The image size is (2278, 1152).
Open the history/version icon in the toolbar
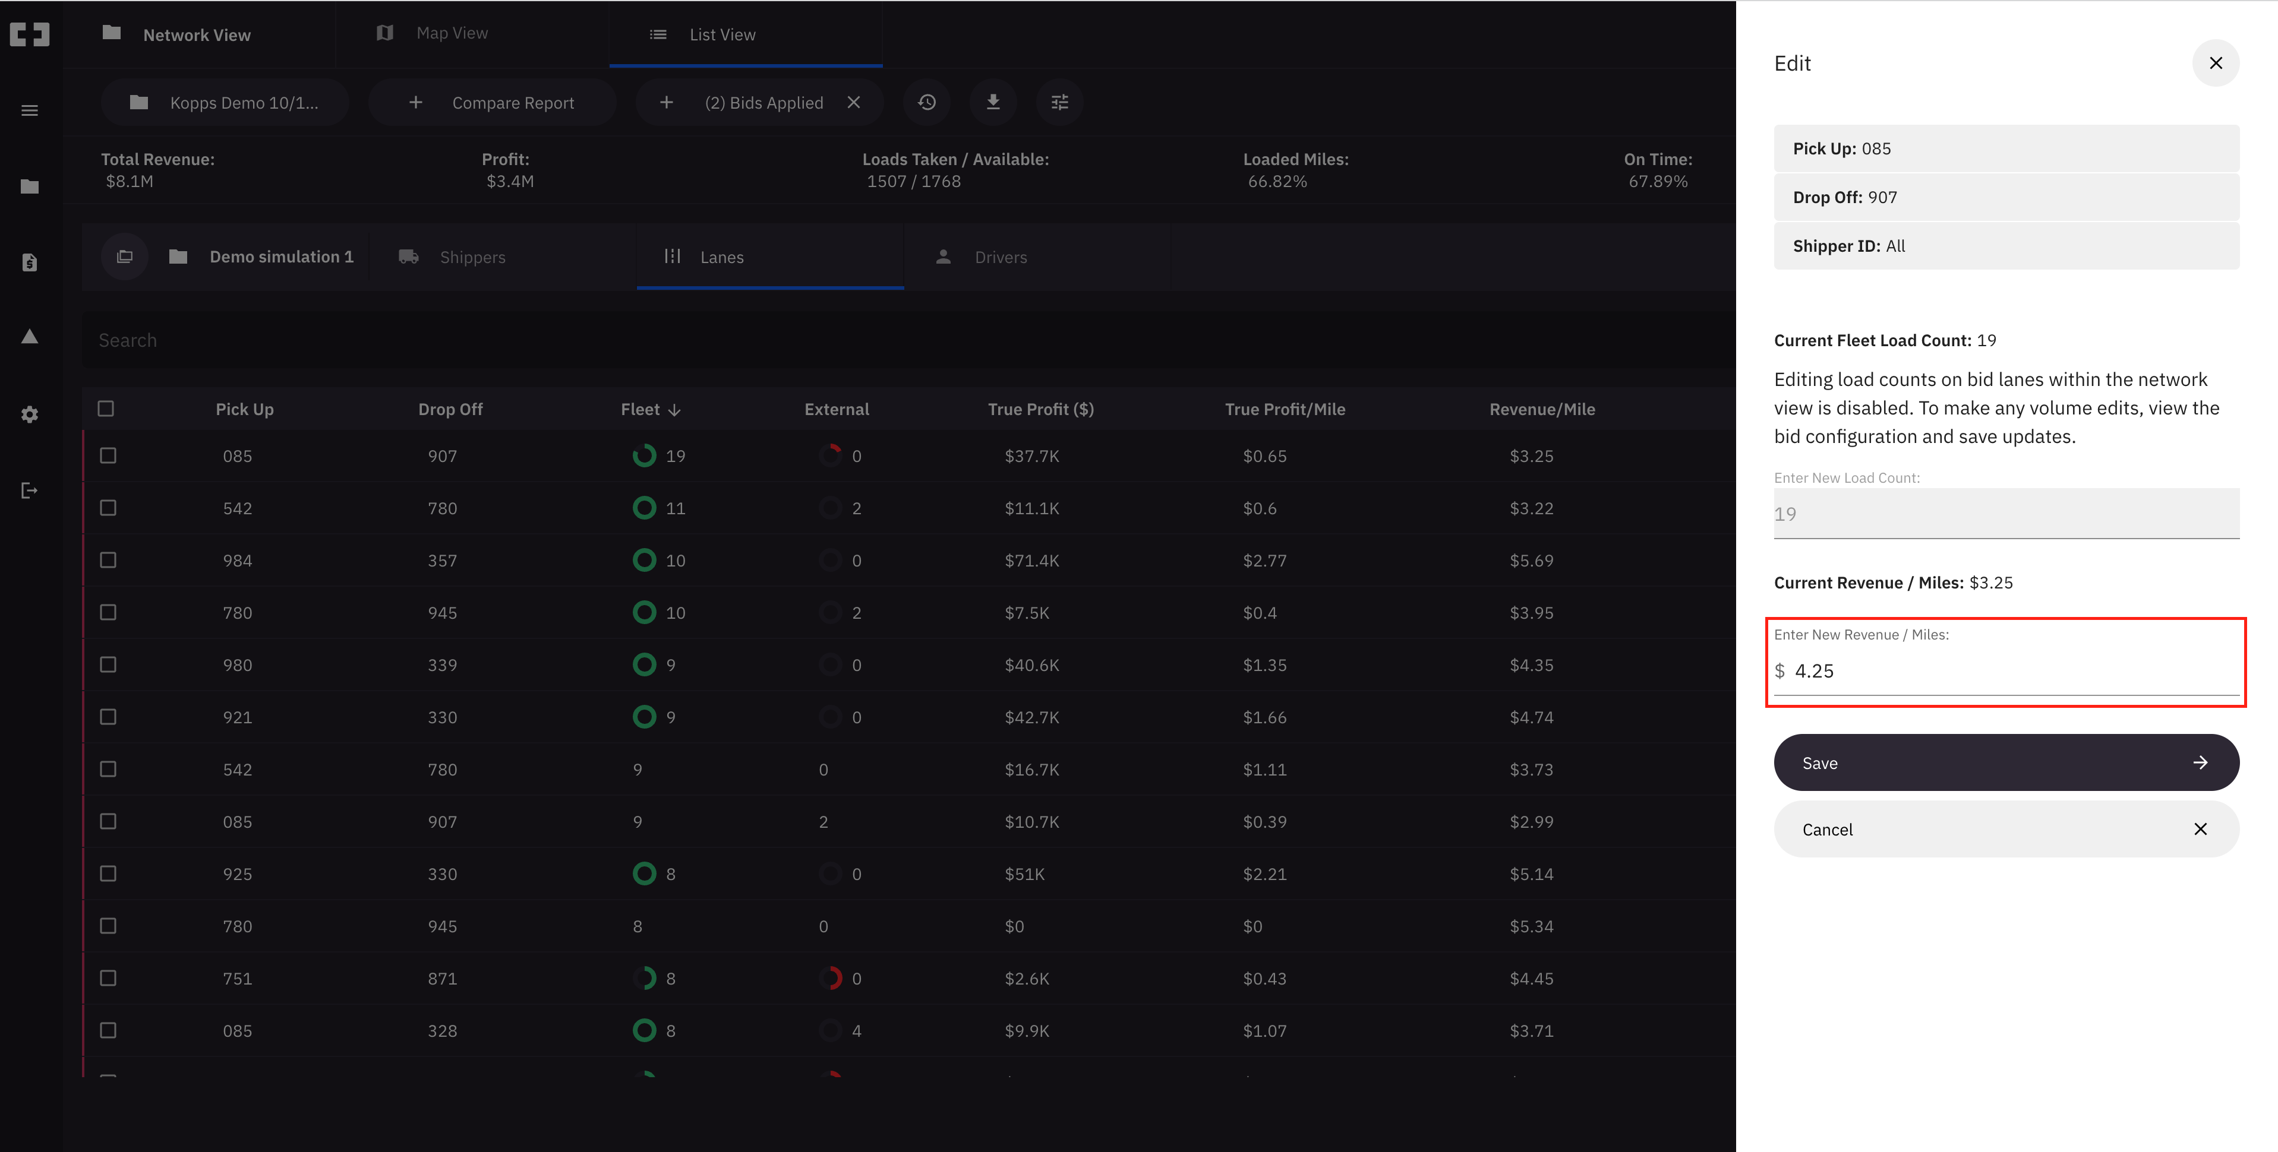coord(927,102)
